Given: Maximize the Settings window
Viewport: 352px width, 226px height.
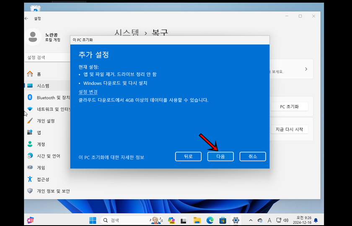Looking at the screenshot, I should click(x=300, y=16).
